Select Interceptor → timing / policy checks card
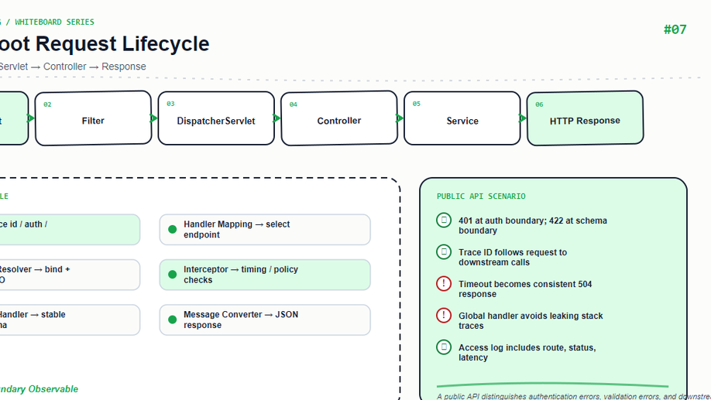The height and width of the screenshot is (400, 711). (265, 275)
